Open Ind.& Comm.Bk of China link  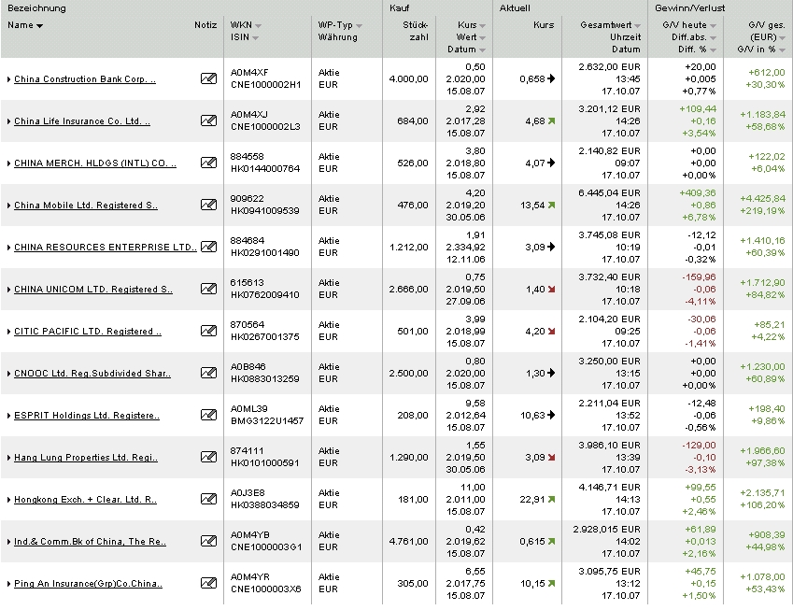coord(90,541)
